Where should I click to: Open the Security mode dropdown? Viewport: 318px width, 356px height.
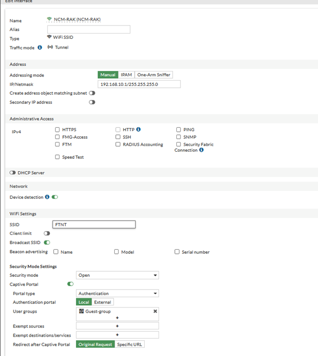(117, 275)
